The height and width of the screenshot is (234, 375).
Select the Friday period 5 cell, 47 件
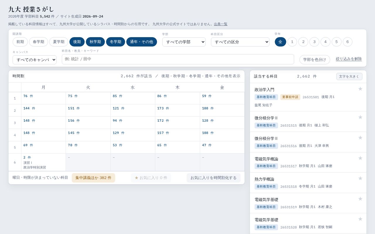pyautogui.click(x=222, y=147)
